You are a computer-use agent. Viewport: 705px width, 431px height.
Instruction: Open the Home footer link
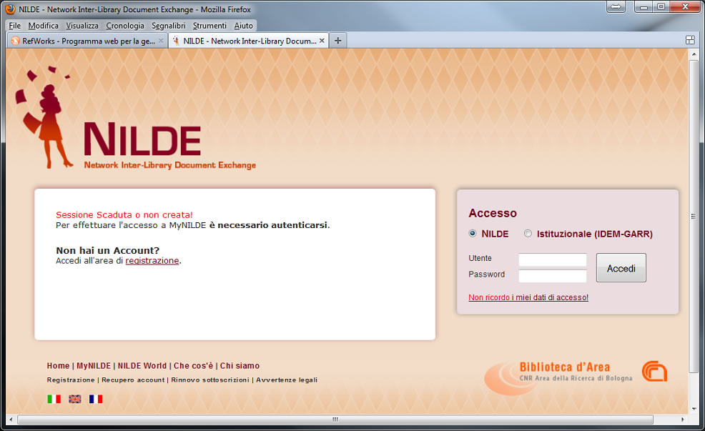[58, 366]
